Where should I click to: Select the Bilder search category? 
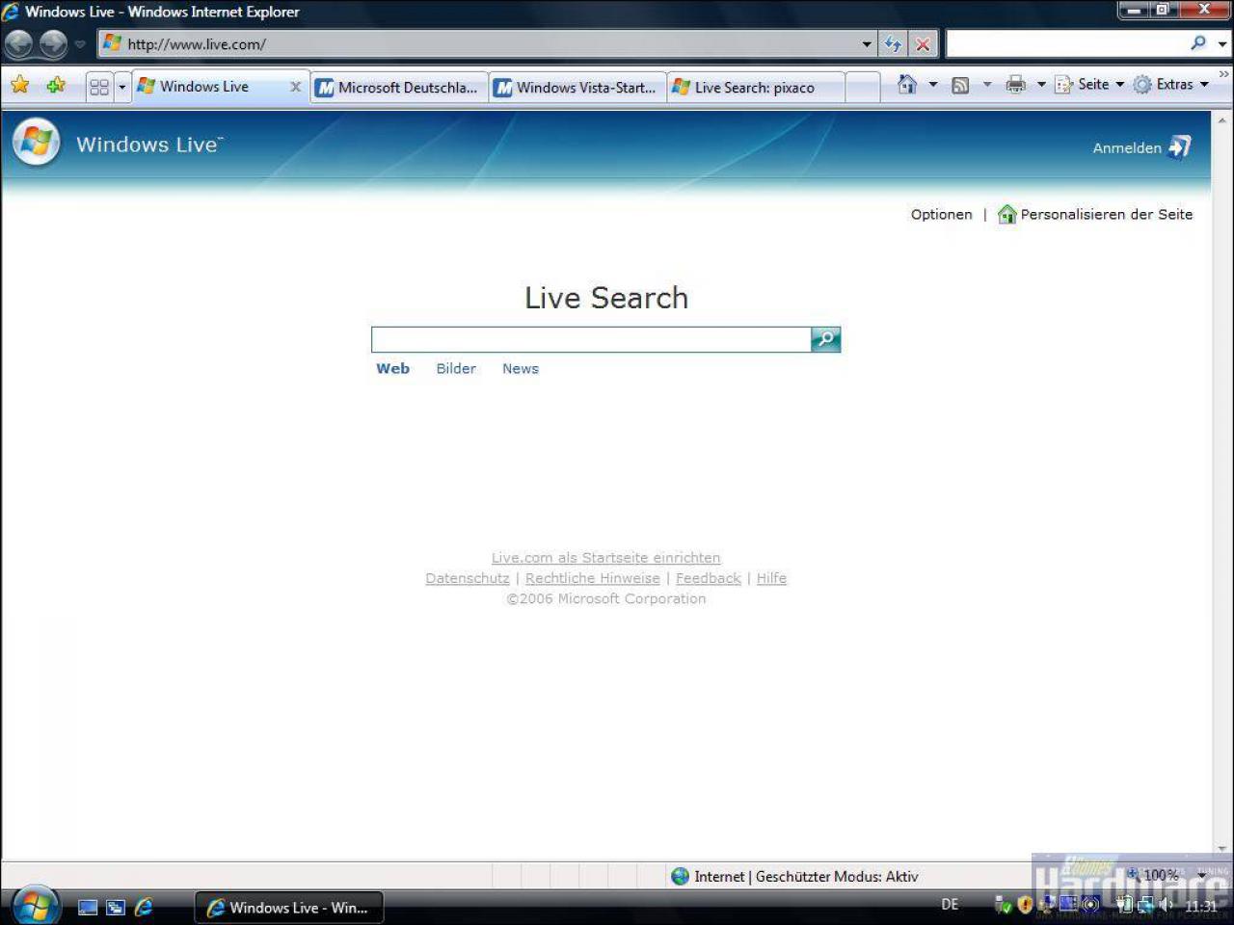point(456,368)
